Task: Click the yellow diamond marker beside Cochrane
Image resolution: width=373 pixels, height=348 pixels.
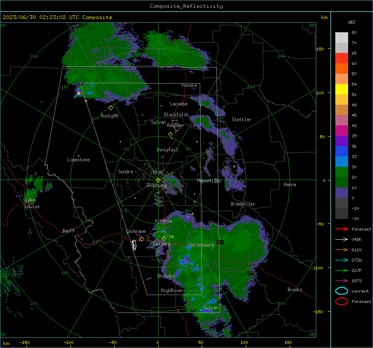Action: click(142, 239)
